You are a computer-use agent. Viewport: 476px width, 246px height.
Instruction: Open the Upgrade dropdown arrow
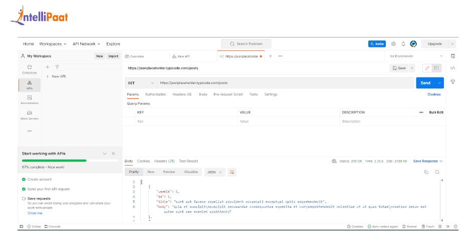coord(452,43)
